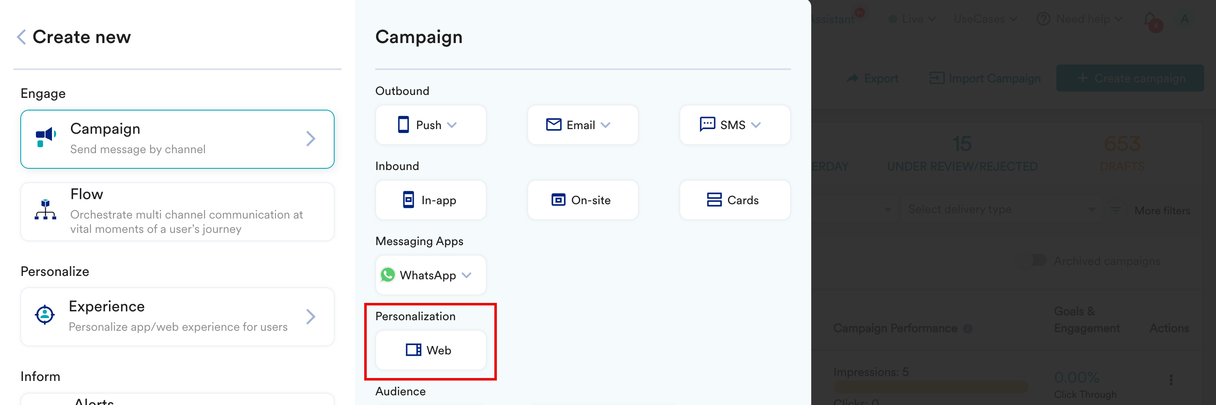Click the Cards channel icon
Screen dimensions: 1216x405
pyautogui.click(x=714, y=200)
